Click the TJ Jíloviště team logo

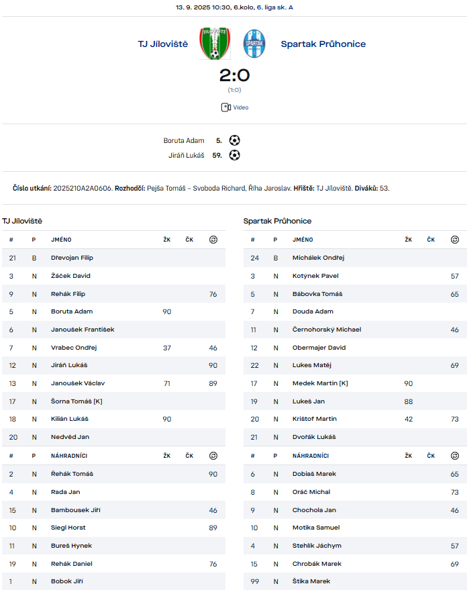click(214, 44)
